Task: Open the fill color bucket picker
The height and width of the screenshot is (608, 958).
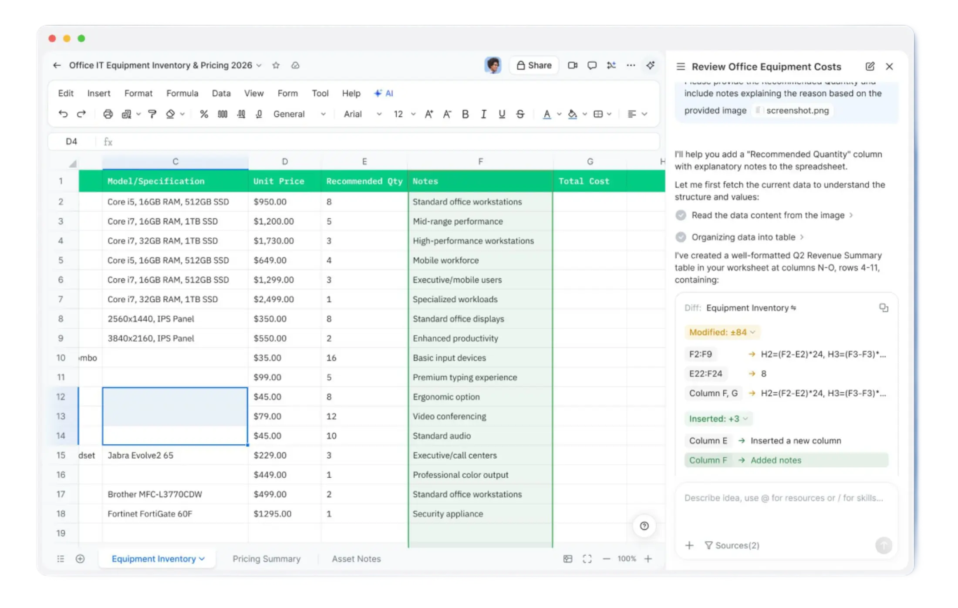Action: pyautogui.click(x=573, y=114)
